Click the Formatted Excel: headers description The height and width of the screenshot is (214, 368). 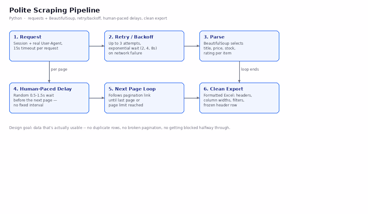point(227,95)
